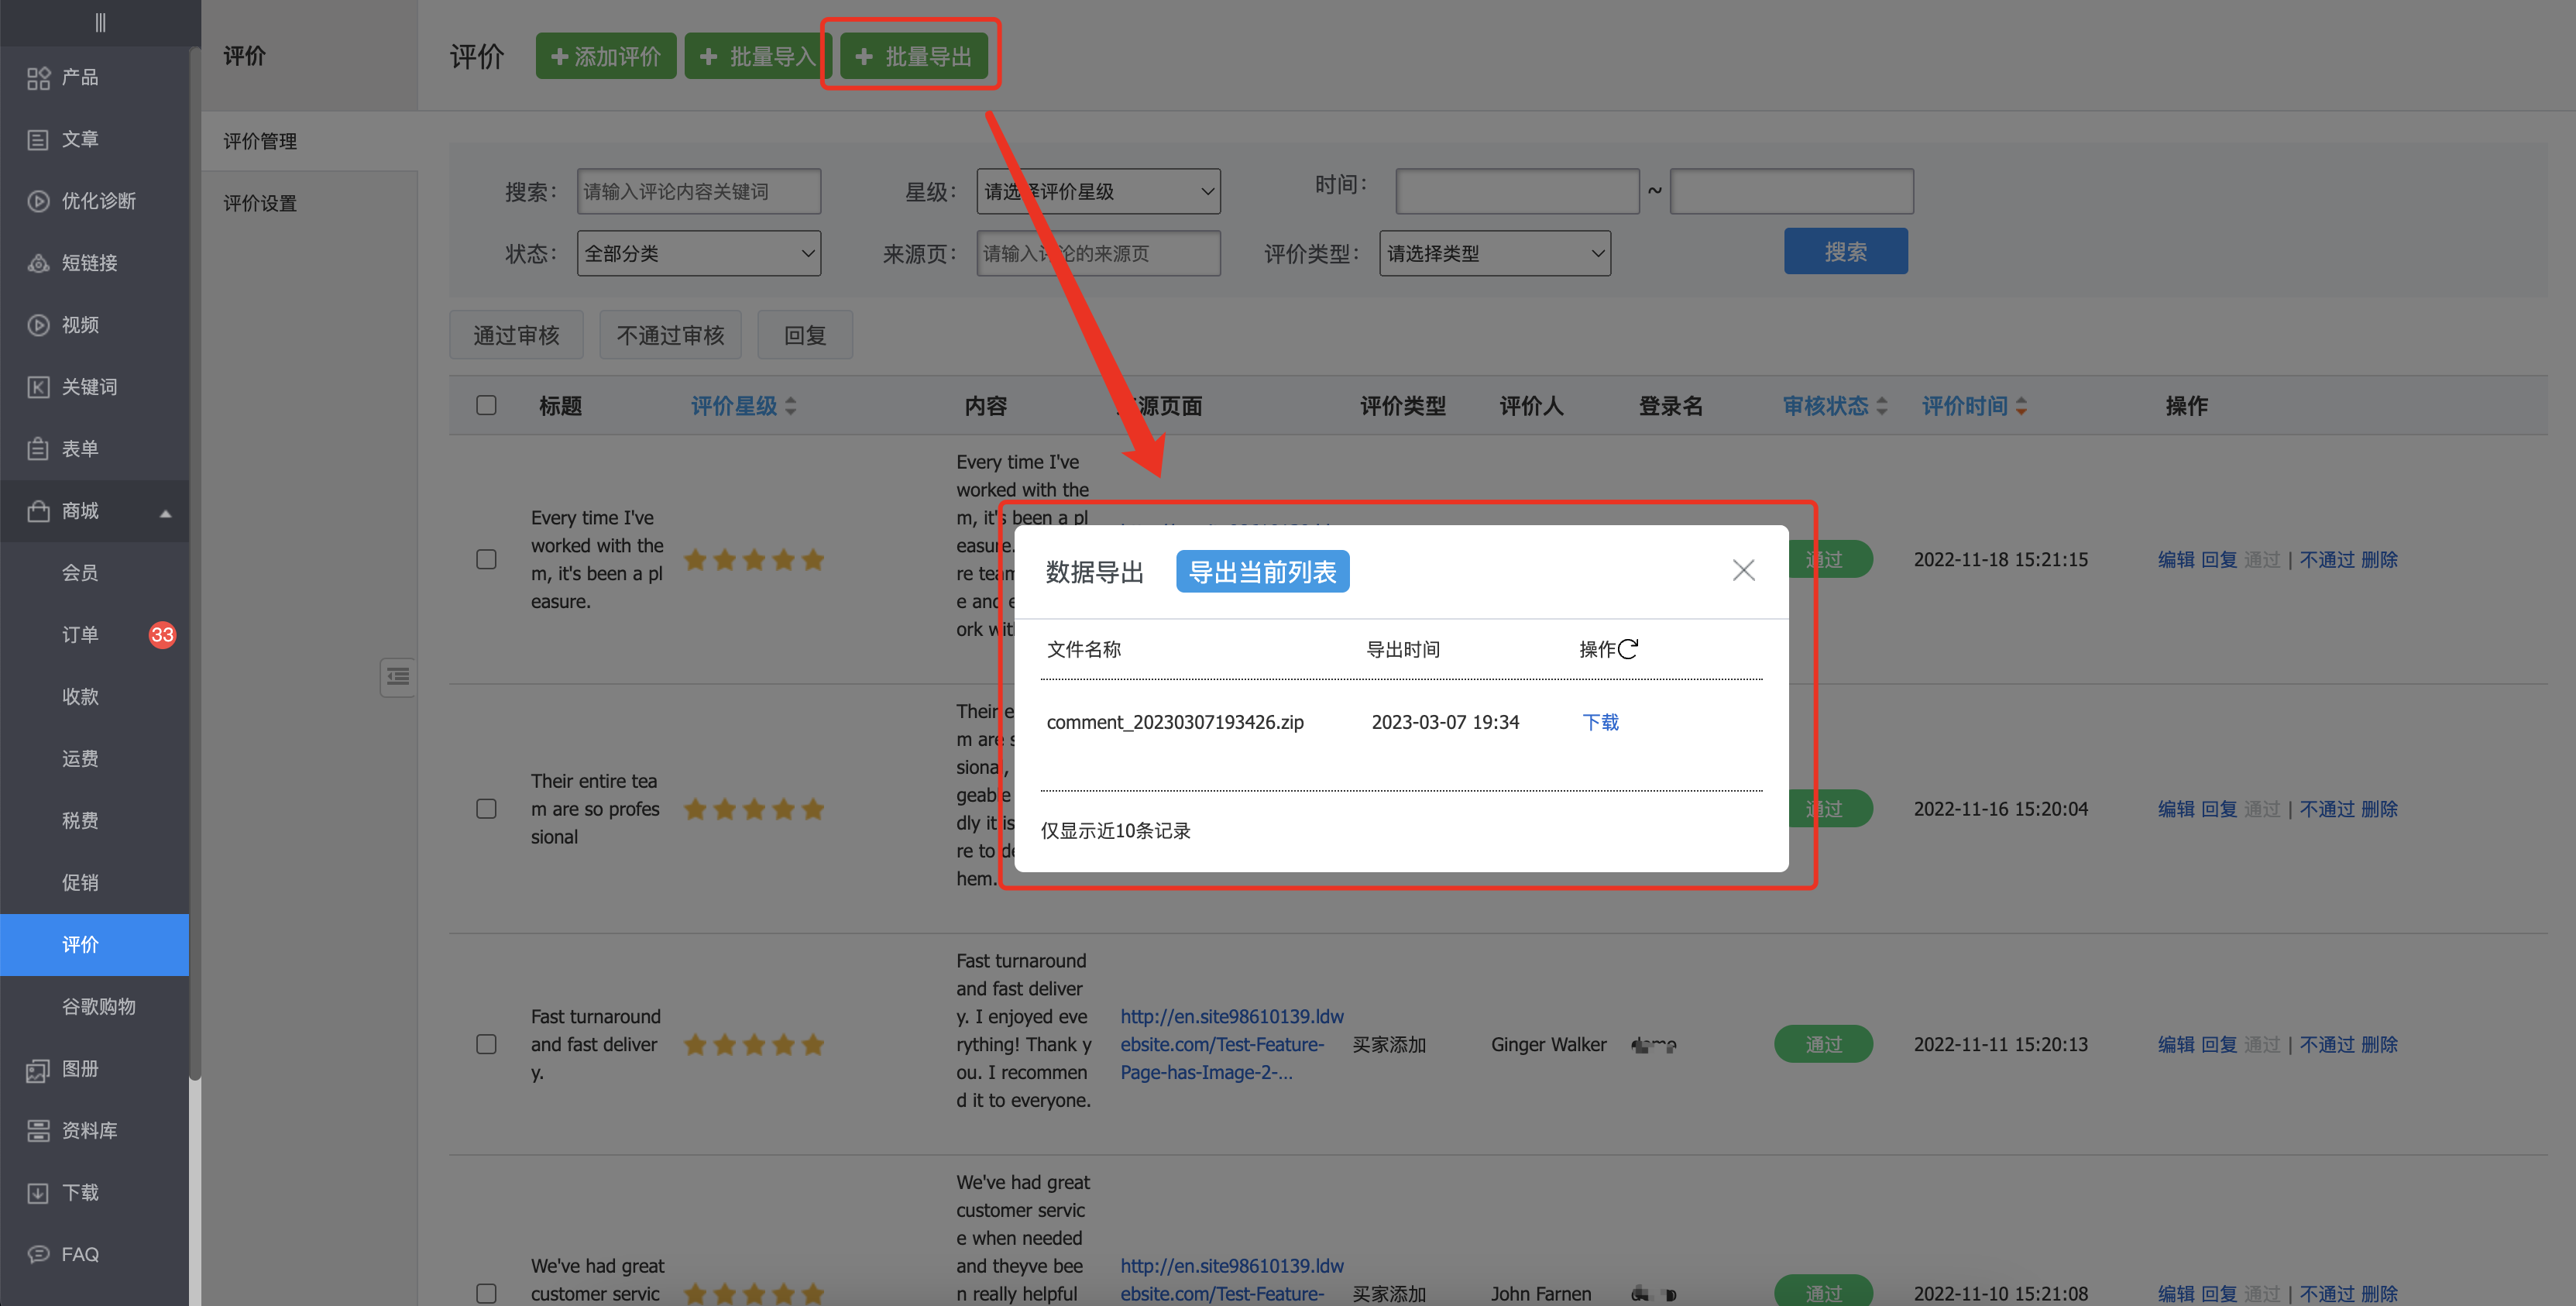Open the 下载 sidebar section
Image resolution: width=2576 pixels, height=1306 pixels.
point(80,1191)
